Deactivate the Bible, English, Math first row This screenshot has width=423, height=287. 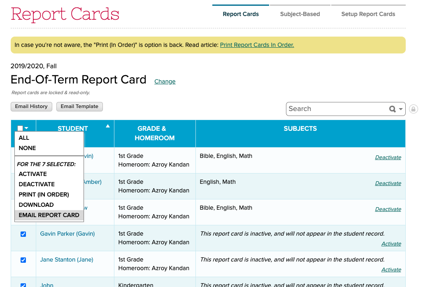(388, 157)
